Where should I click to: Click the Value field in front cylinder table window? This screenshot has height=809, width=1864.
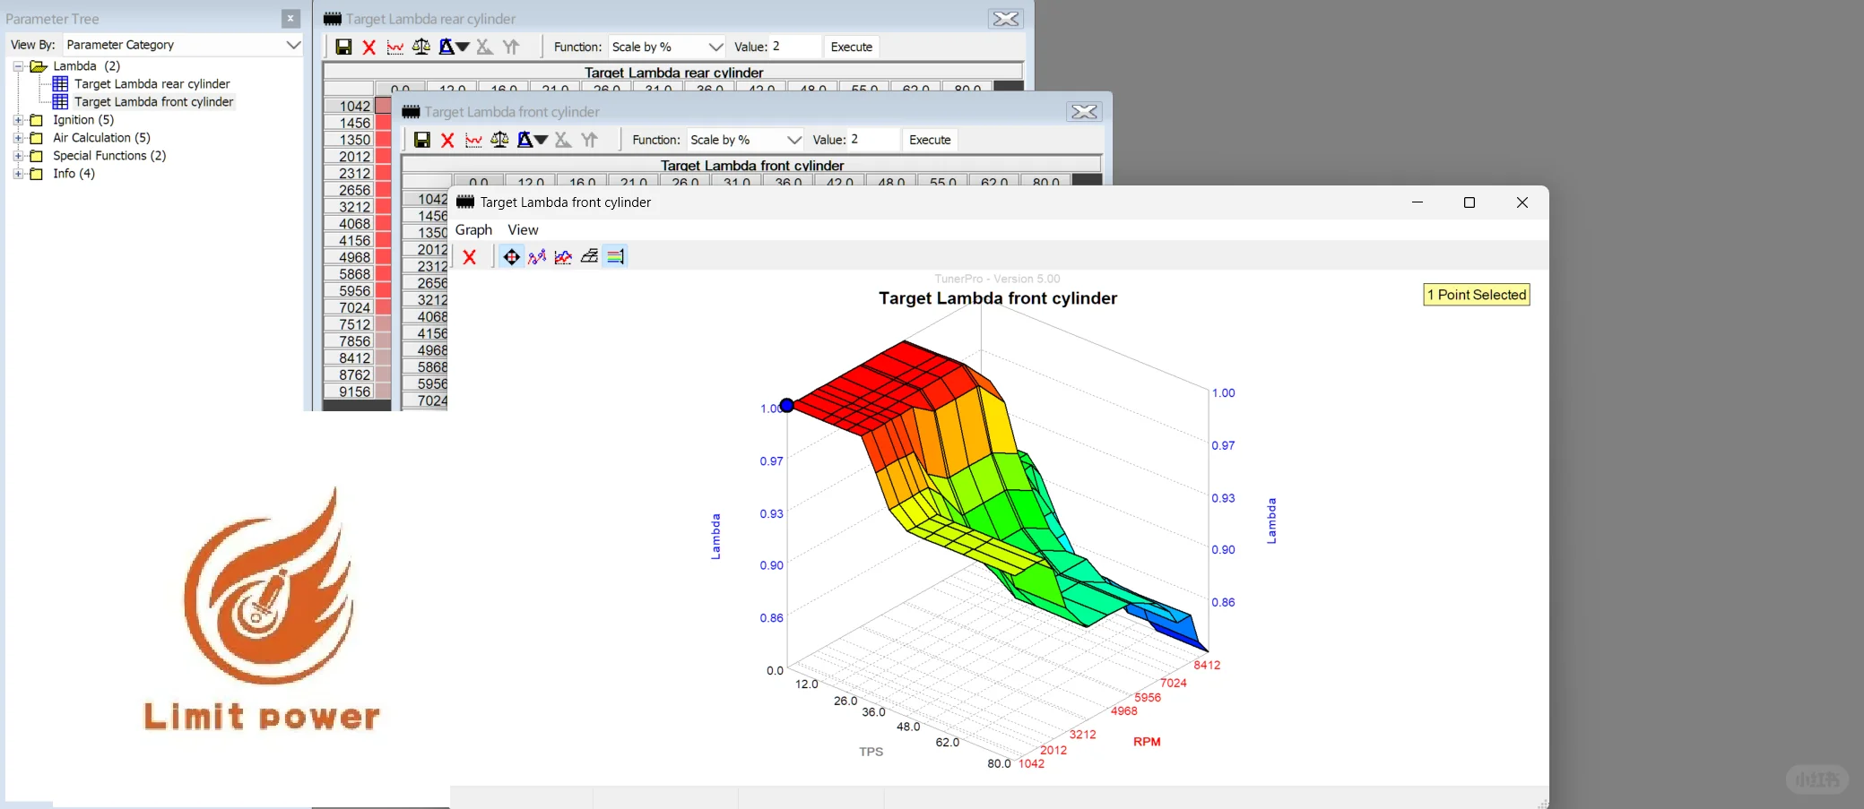click(873, 140)
